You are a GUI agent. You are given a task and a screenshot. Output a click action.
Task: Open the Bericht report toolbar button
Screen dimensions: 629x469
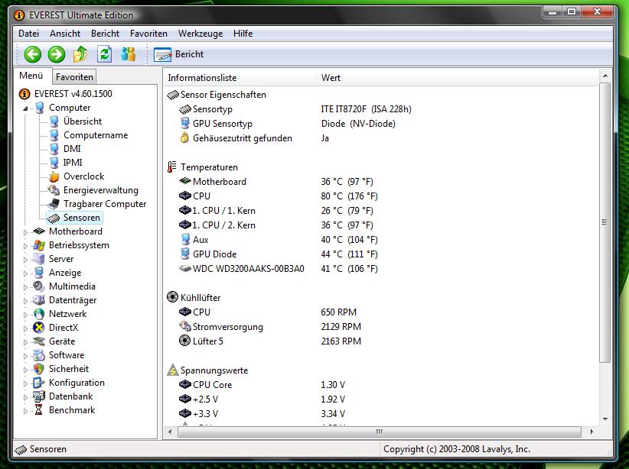point(179,54)
